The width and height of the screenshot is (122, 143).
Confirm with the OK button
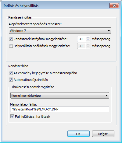(x=78, y=134)
